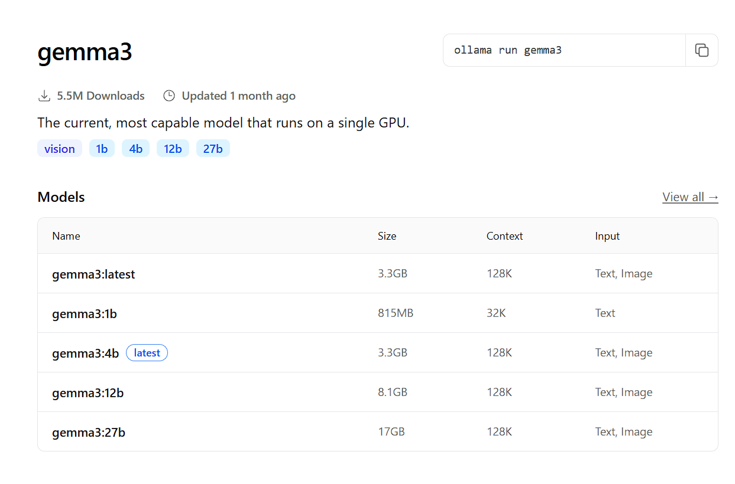Open the gemma3:1b model

pos(85,314)
